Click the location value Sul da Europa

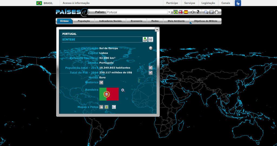pyautogui.click(x=108, y=48)
